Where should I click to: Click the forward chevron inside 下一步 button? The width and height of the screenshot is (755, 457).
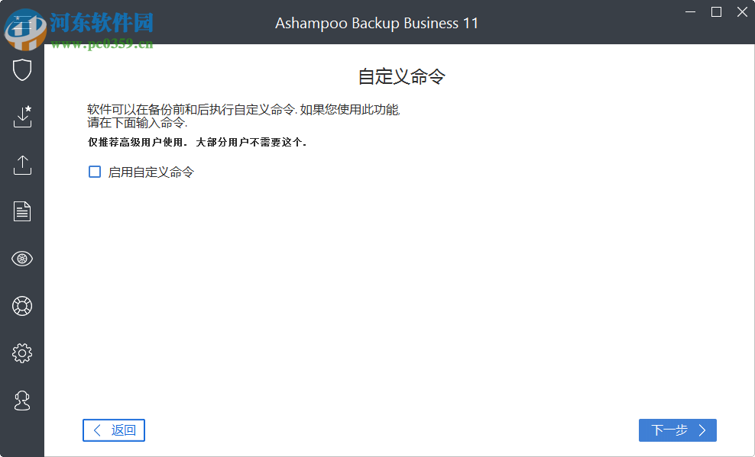(702, 430)
